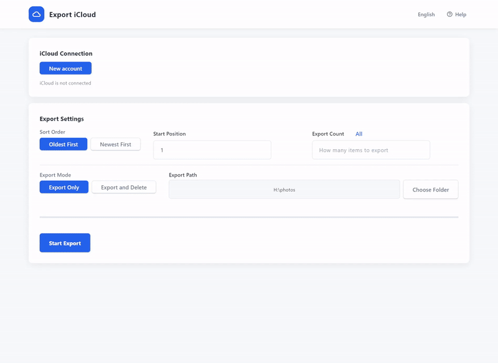The image size is (498, 363).
Task: Switch to Export and Delete mode
Action: click(124, 186)
